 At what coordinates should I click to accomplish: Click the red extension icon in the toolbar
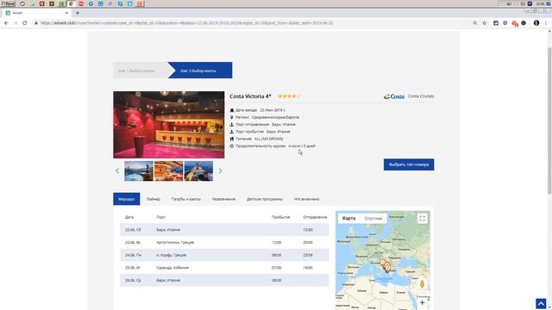point(515,23)
